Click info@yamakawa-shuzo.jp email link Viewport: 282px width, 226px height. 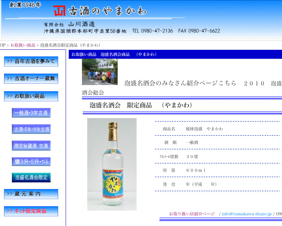coord(247,214)
